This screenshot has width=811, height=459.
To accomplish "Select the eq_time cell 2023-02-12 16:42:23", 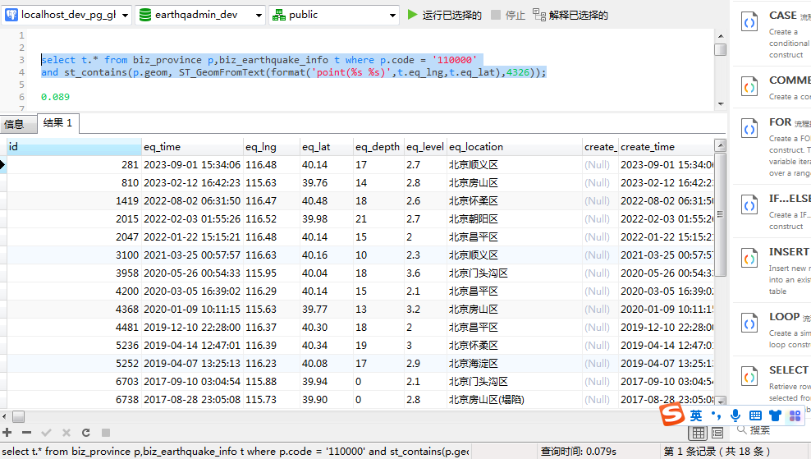I will pyautogui.click(x=192, y=182).
